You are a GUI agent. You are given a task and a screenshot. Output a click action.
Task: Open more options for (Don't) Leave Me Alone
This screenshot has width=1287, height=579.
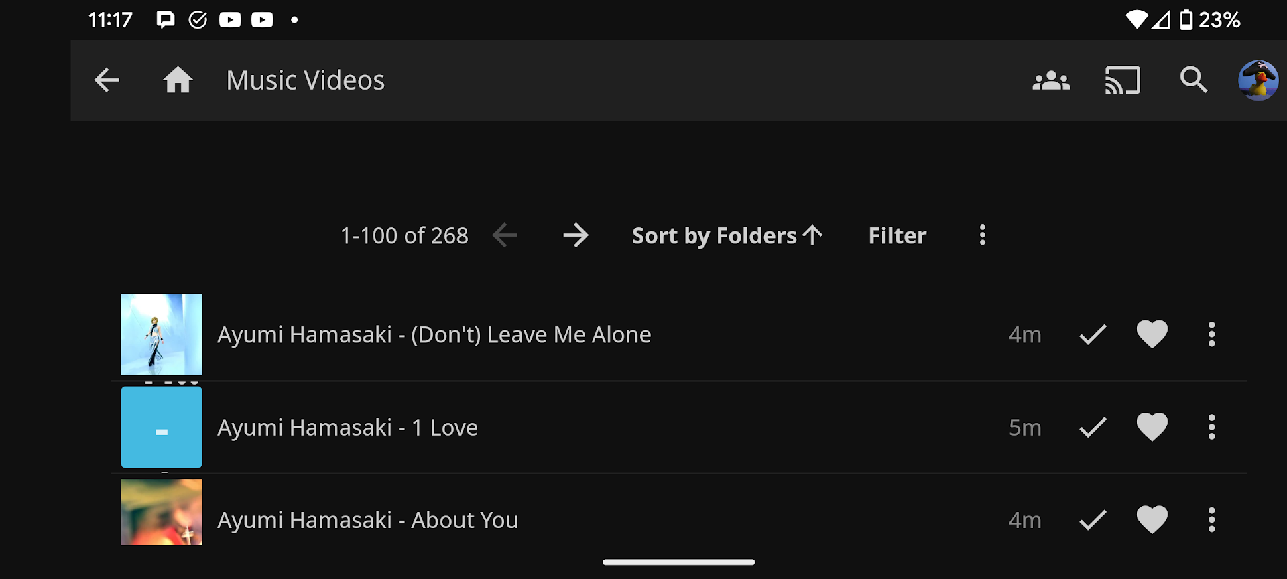tap(1211, 334)
